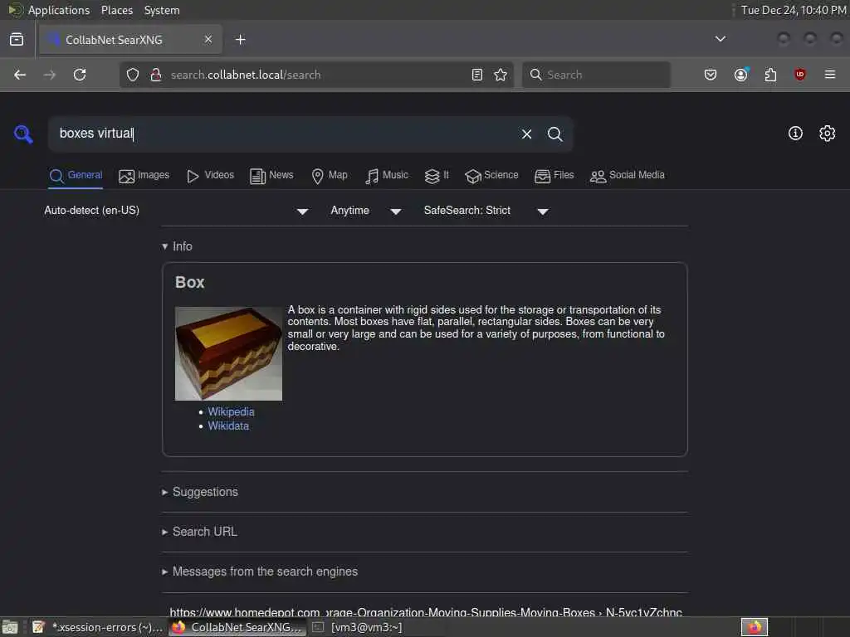Open the Firefox hamburger menu
The height and width of the screenshot is (637, 850).
tap(829, 75)
